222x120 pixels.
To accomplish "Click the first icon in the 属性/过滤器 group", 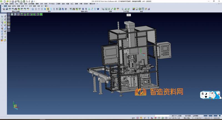I will (x=4, y=9).
